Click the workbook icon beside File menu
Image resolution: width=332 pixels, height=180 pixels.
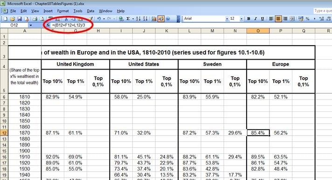[5, 11]
